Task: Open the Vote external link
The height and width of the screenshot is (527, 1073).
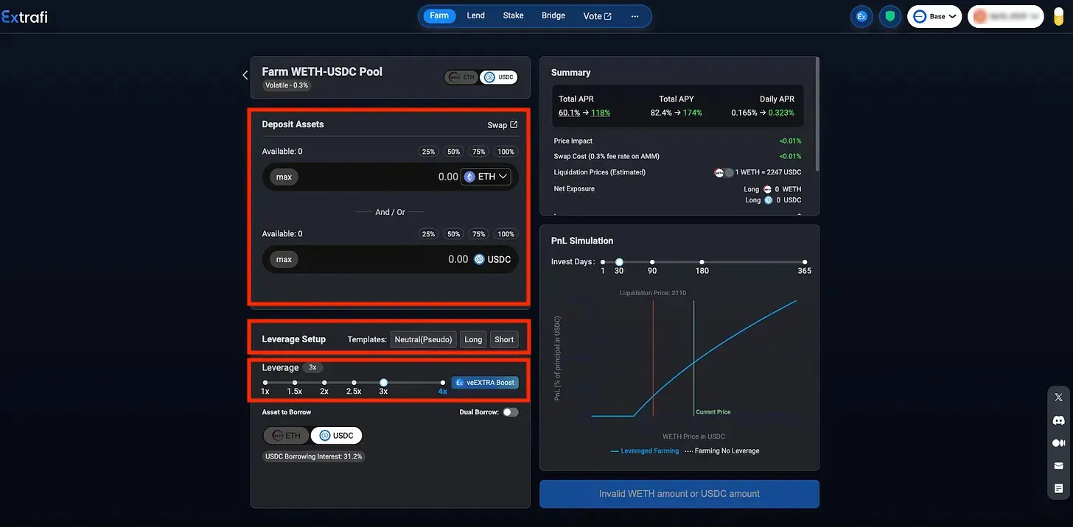Action: (x=597, y=16)
